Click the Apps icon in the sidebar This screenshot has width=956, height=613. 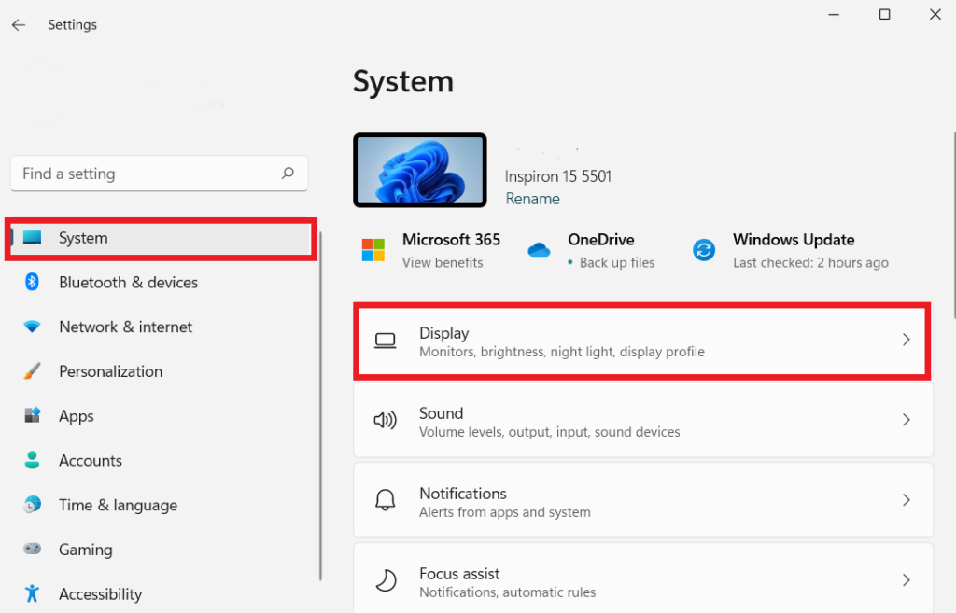coord(33,415)
